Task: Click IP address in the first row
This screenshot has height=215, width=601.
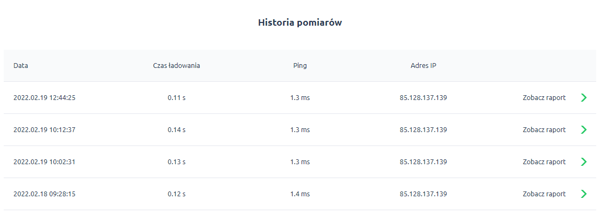Action: (x=423, y=98)
